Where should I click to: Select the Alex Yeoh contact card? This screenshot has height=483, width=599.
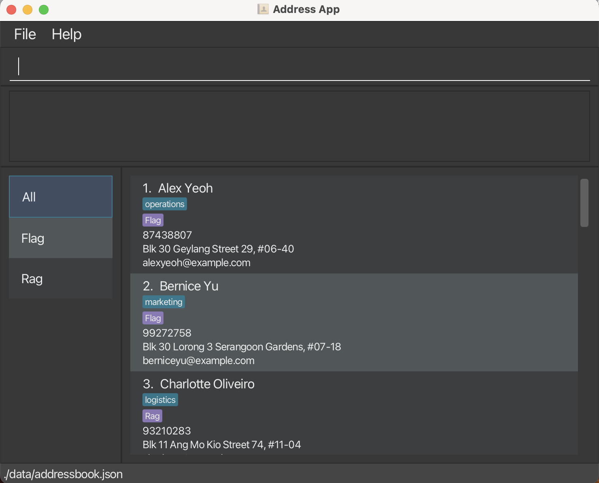(354, 225)
